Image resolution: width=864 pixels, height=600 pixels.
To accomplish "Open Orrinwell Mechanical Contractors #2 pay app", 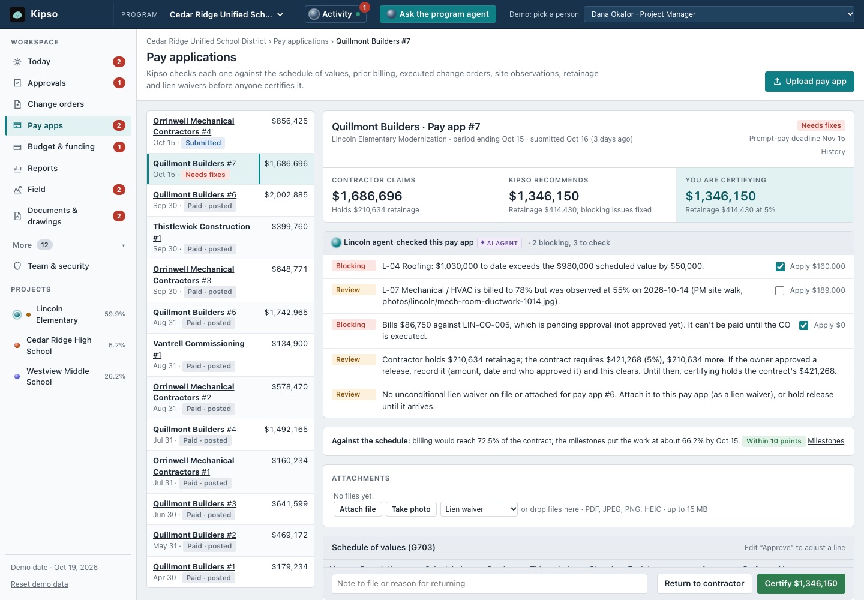I will [x=194, y=392].
